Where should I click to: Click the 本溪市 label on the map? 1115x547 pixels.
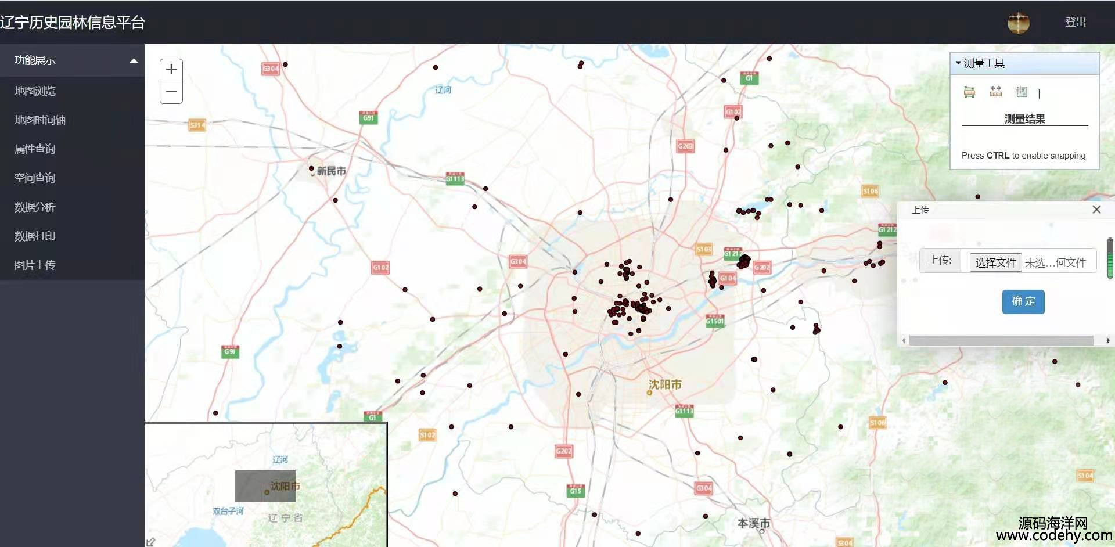tap(754, 523)
